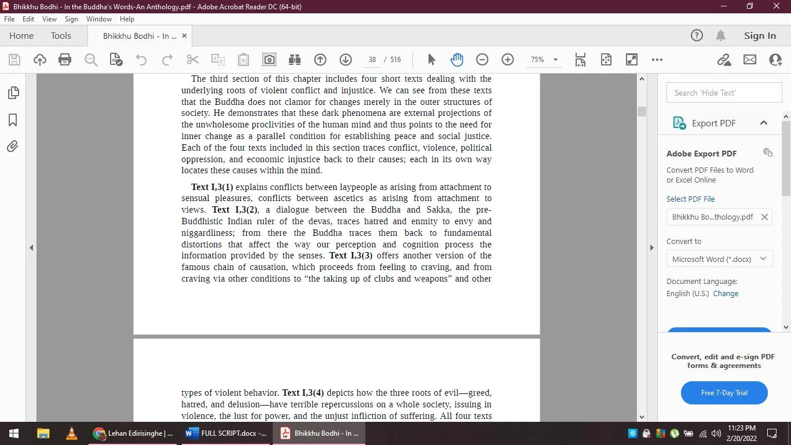Click the share with others icon
791x445 pixels.
[x=775, y=60]
